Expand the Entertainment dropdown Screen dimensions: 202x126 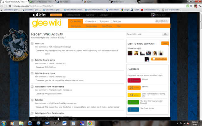[x=74, y=15]
